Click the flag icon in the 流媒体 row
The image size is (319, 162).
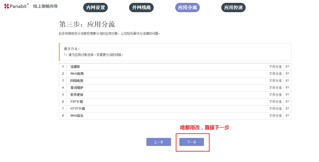point(287,67)
